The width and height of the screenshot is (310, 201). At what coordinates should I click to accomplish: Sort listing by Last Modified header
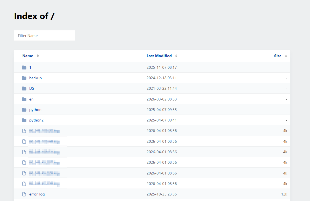click(x=159, y=56)
